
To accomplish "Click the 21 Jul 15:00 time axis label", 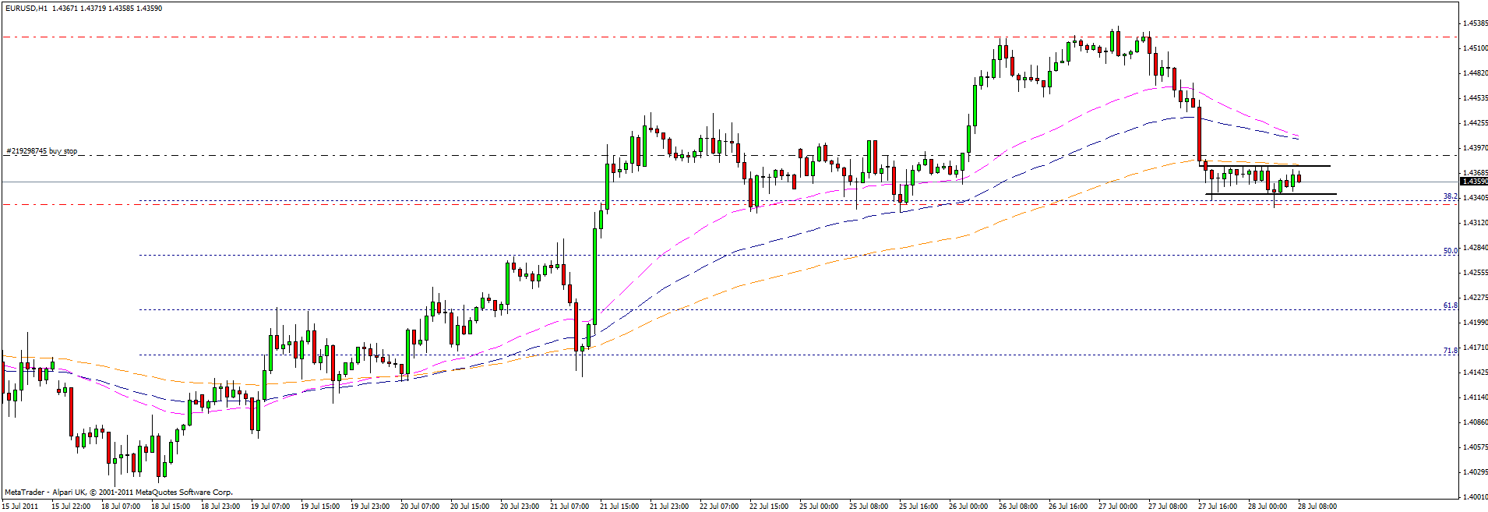I will tap(619, 507).
